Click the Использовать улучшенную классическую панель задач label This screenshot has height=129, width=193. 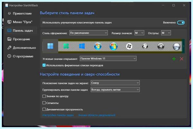tap(77, 22)
